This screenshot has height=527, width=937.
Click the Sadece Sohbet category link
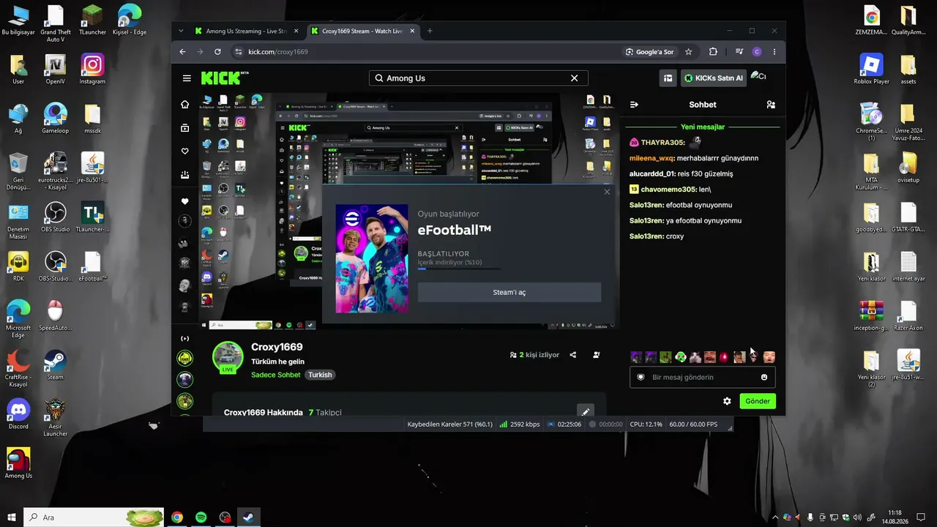[276, 375]
